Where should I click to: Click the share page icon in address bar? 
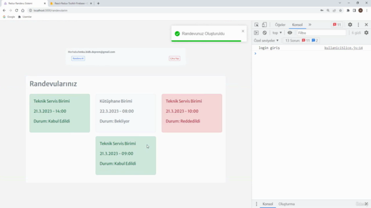click(334, 10)
